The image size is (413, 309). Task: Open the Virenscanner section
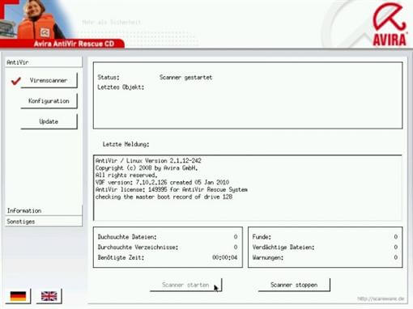tap(49, 80)
